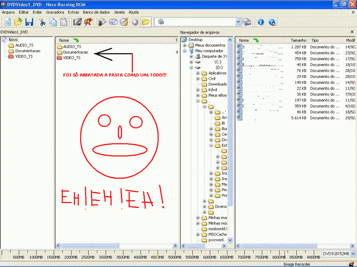Click the Paste clipboard icon
Image resolution: width=357 pixels, height=267 pixels.
click(x=64, y=22)
